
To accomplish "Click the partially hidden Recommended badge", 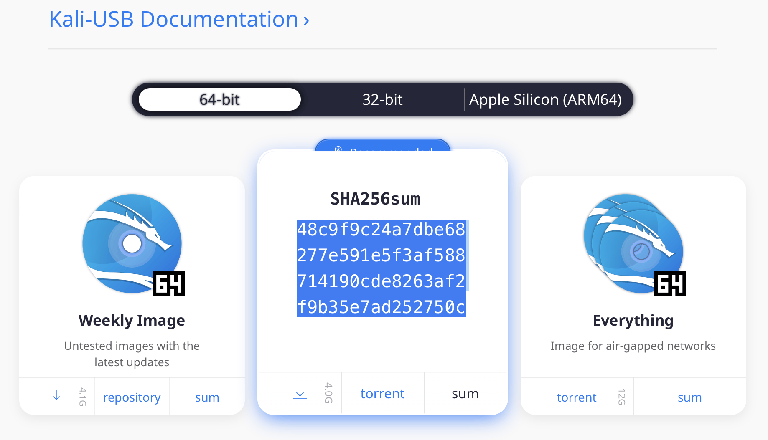I will click(382, 145).
